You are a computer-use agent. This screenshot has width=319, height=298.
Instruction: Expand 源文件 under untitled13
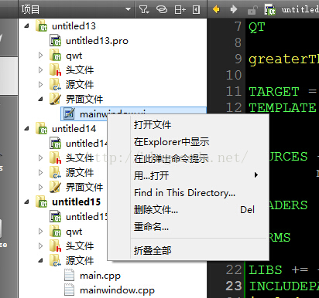pos(40,84)
